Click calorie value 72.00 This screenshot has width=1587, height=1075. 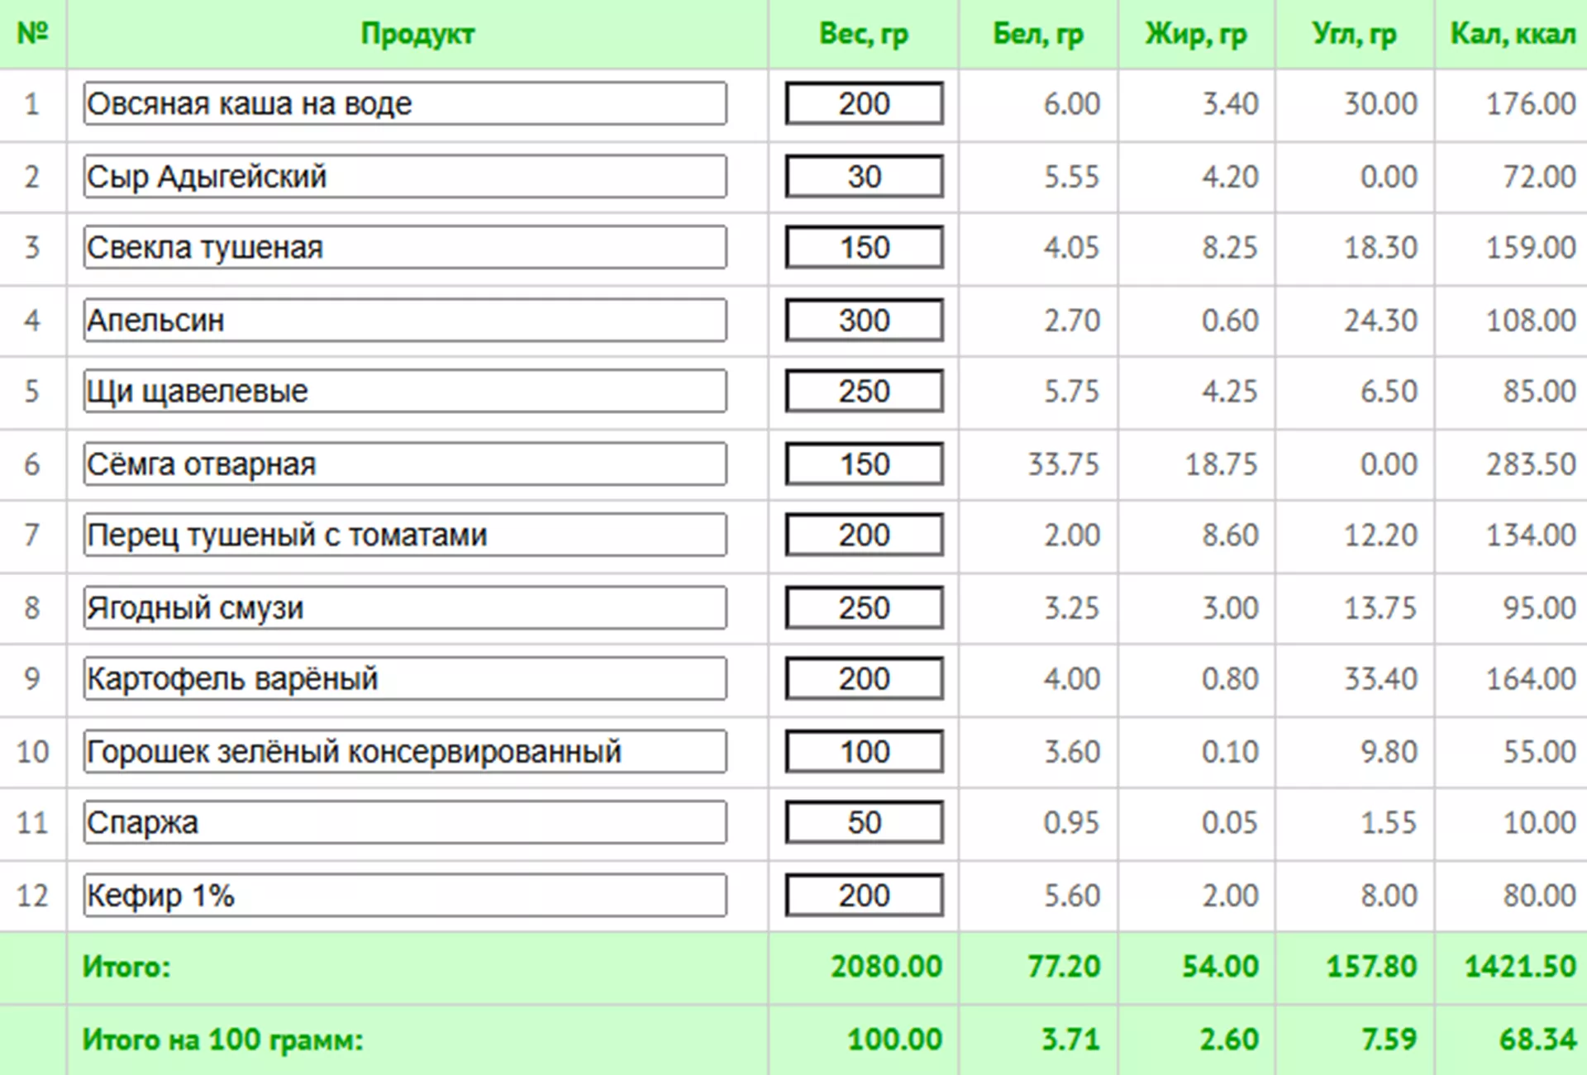1539,177
